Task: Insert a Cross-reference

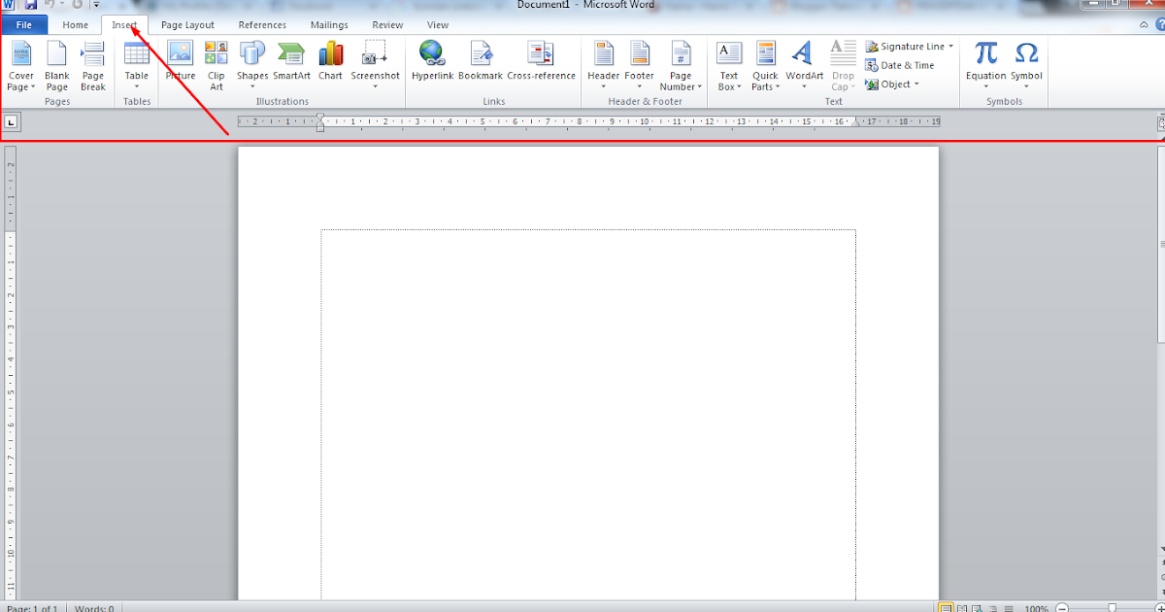Action: coord(541,58)
